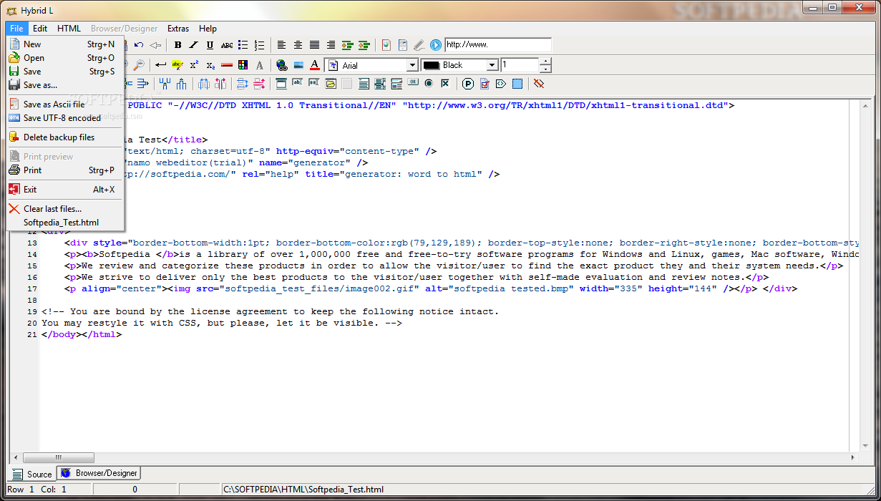Insert a checkbox form element (X box)
This screenshot has height=501, width=881.
[445, 84]
